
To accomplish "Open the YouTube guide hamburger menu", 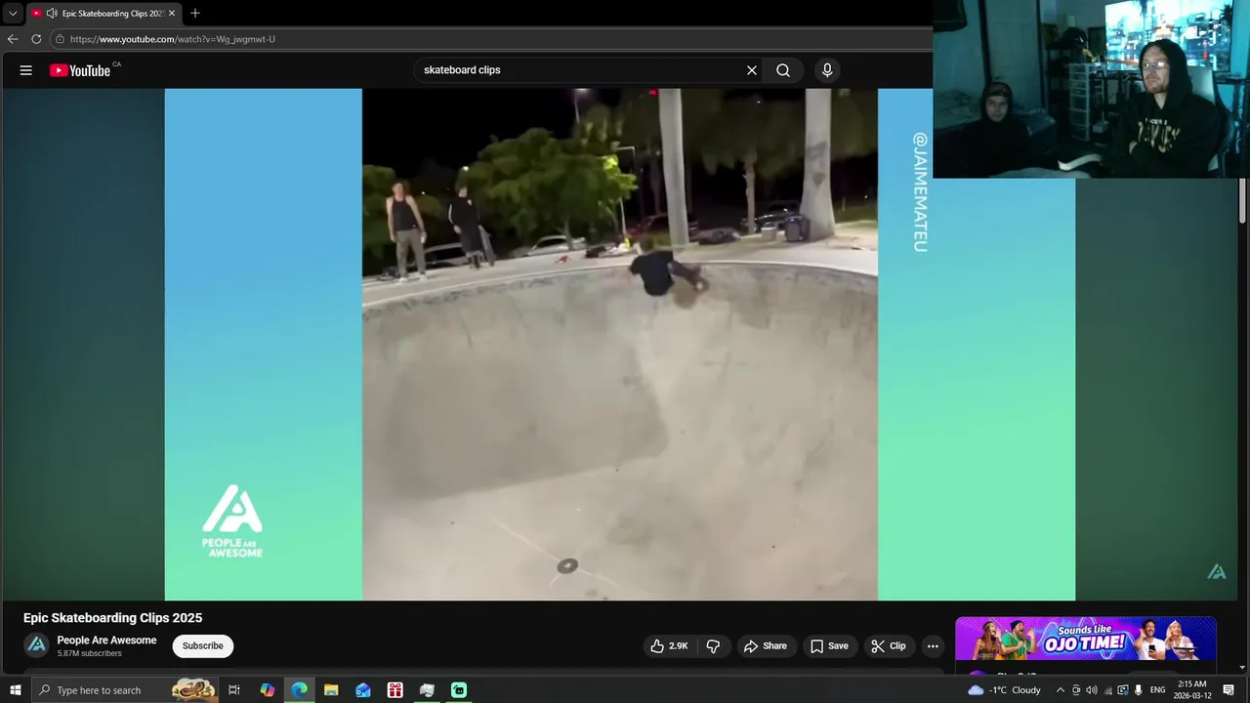I will pos(26,70).
